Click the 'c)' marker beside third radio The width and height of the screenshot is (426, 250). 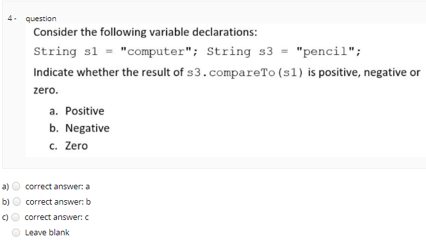5,217
